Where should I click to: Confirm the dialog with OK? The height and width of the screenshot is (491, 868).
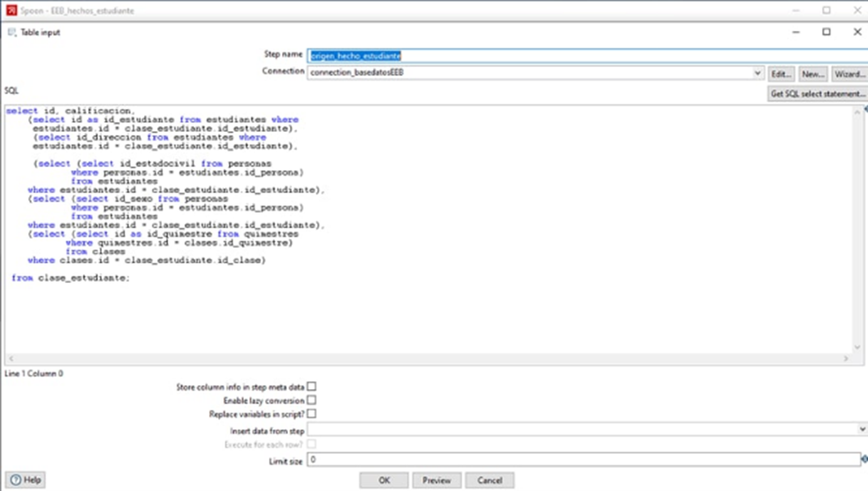[x=384, y=480]
